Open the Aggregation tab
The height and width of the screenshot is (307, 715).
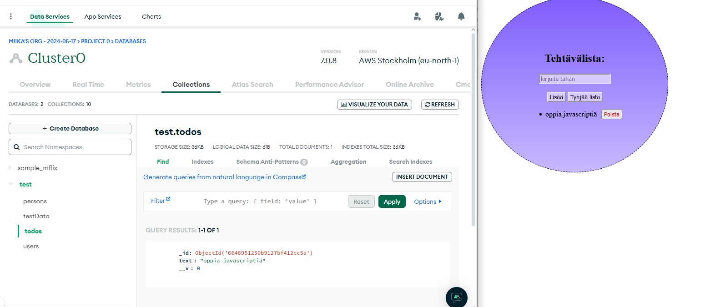pos(348,161)
